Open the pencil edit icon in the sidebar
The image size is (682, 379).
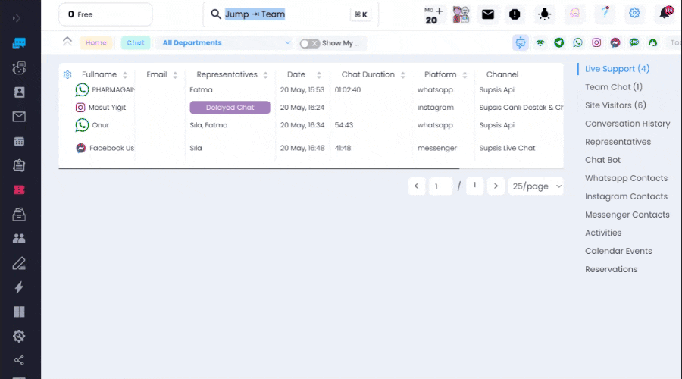pos(19,263)
